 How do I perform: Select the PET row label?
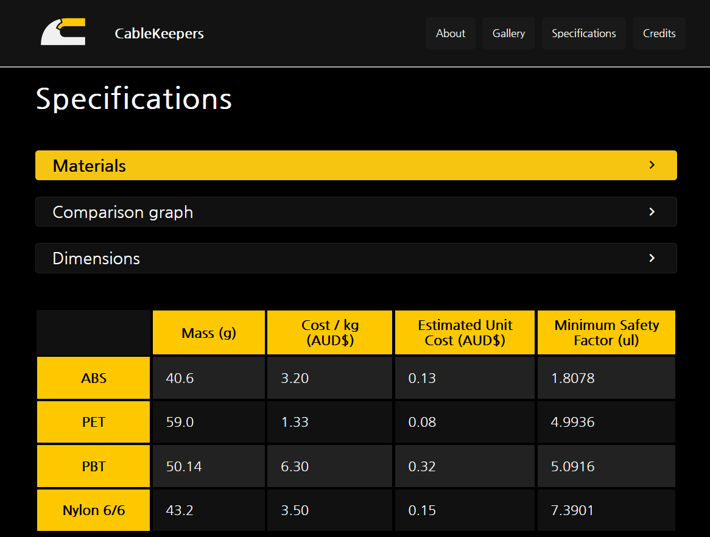click(x=94, y=422)
